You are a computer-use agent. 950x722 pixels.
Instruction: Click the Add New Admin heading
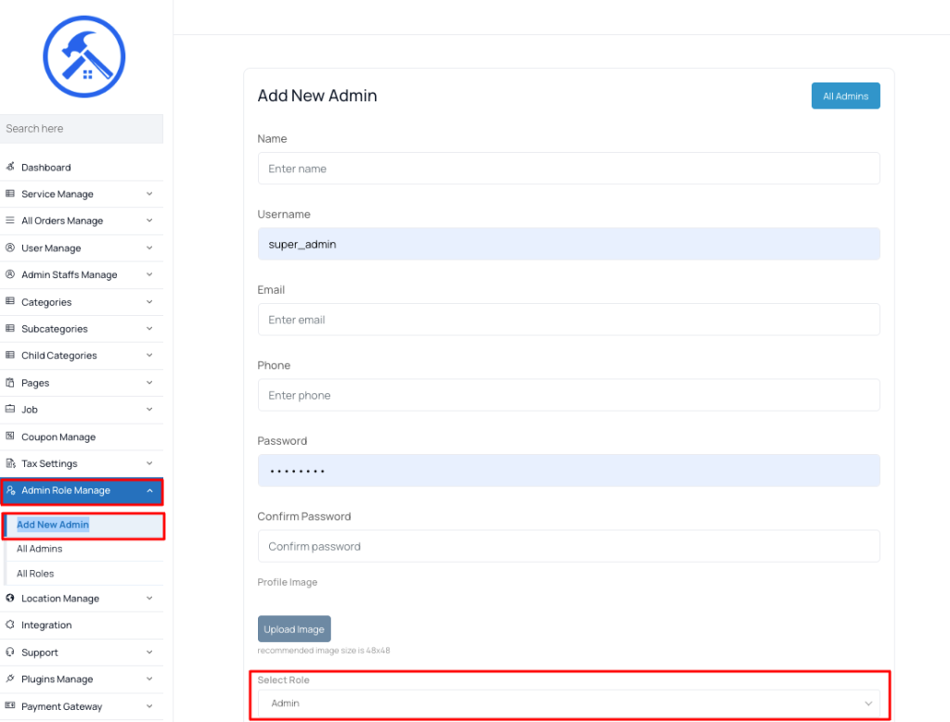(317, 95)
